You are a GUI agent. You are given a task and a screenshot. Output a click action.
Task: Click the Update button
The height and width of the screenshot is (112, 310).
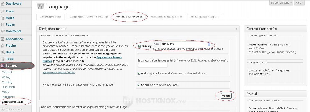click(226, 96)
